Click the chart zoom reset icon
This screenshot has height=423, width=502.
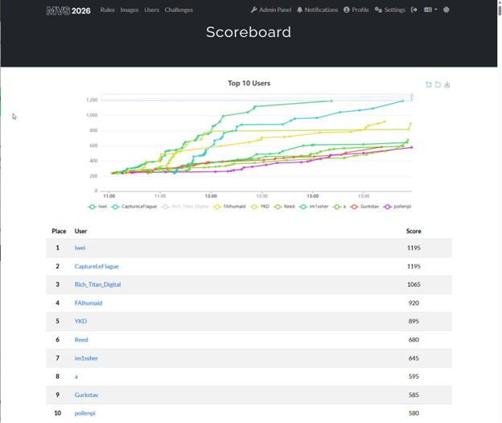pyautogui.click(x=438, y=84)
